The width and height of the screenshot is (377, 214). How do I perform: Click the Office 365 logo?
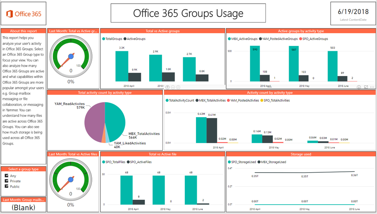23,14
